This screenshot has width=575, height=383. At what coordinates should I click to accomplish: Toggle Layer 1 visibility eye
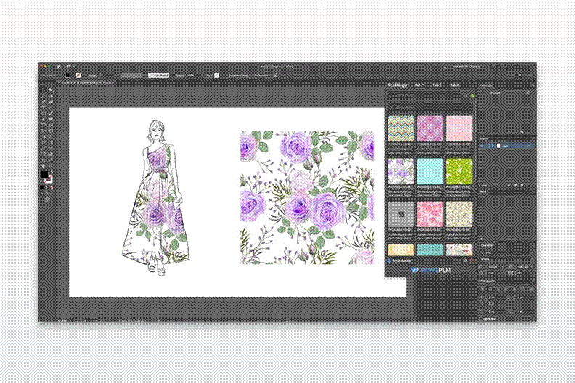coord(481,146)
